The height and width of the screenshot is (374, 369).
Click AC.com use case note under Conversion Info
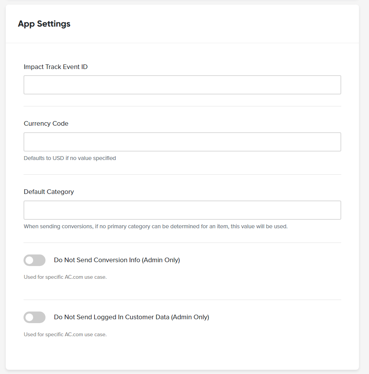coord(65,277)
